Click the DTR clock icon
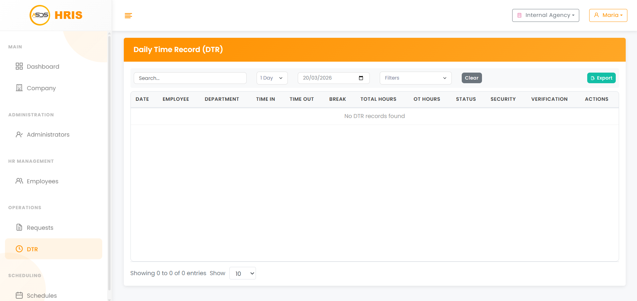Viewport: 637px width, 301px height. tap(19, 249)
